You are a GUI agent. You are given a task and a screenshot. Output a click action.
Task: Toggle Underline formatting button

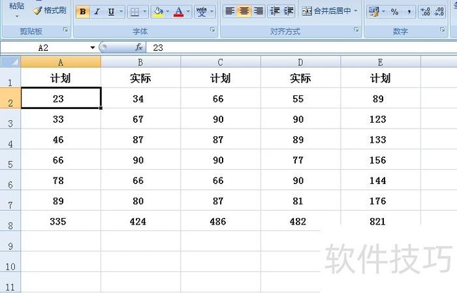[111, 12]
